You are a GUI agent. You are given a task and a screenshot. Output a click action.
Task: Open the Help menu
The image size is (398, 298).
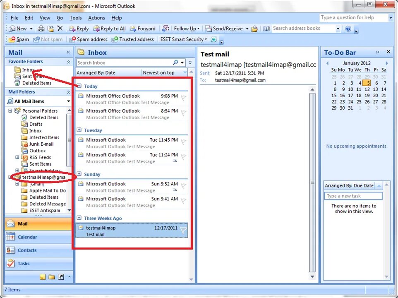click(117, 18)
